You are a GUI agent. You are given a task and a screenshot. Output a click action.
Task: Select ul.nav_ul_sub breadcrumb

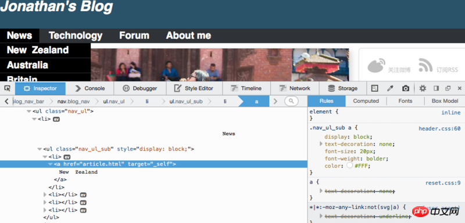pos(186,101)
